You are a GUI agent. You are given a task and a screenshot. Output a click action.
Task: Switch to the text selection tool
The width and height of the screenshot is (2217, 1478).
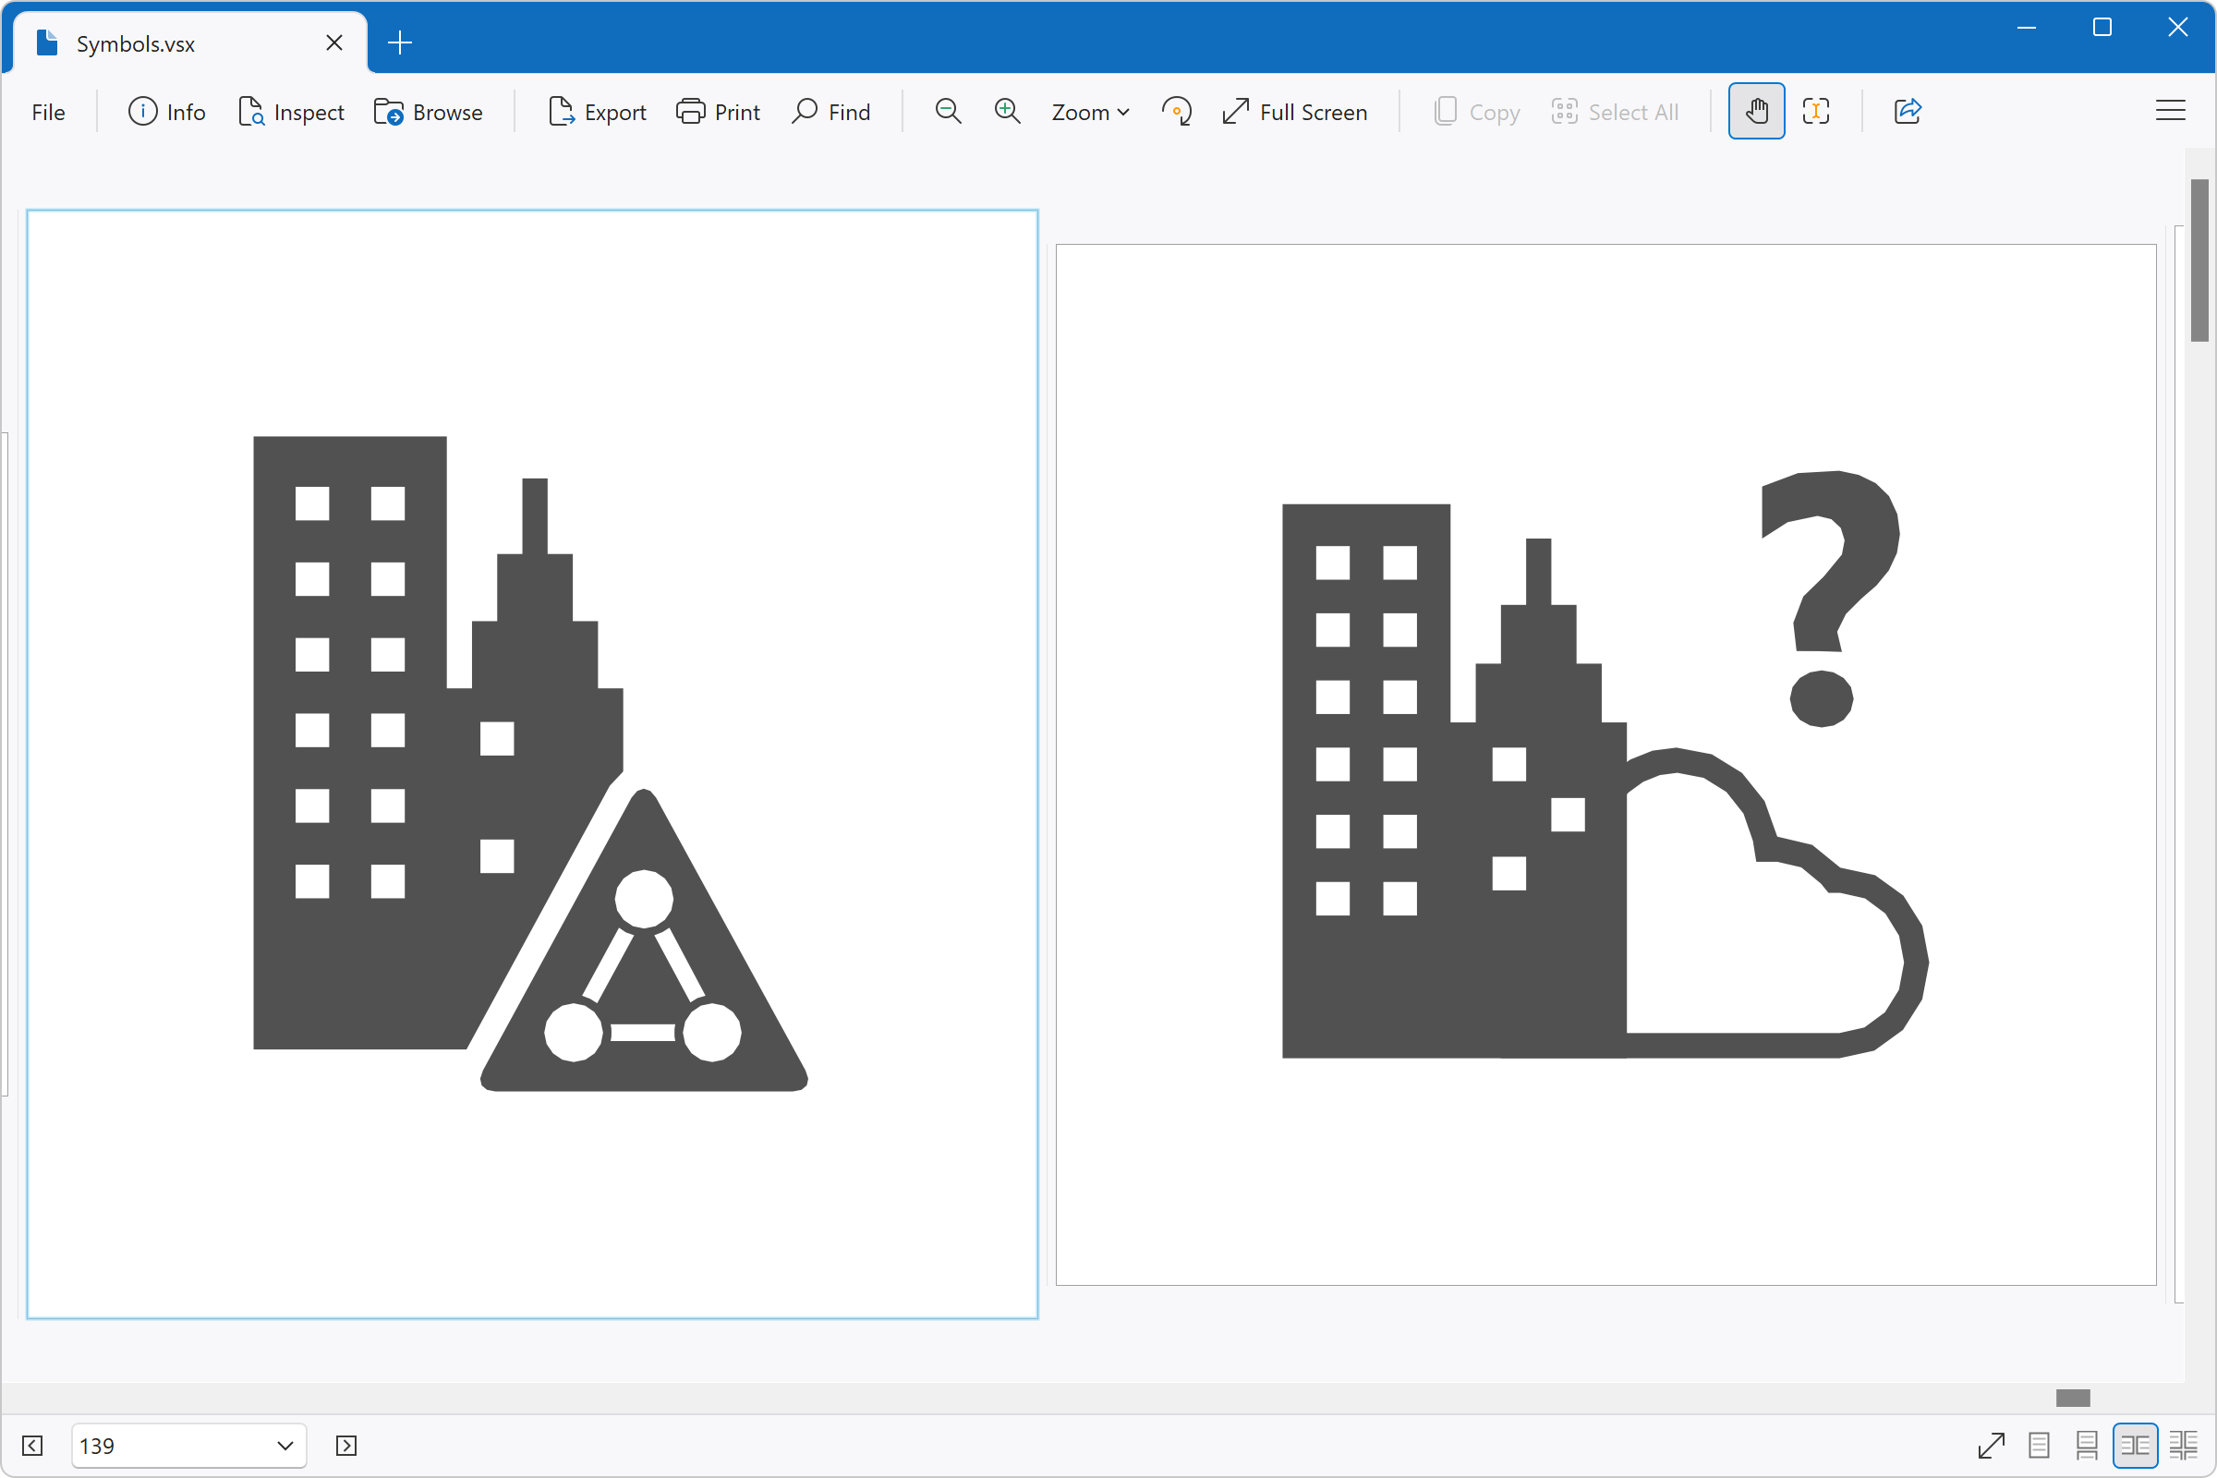pos(1815,110)
